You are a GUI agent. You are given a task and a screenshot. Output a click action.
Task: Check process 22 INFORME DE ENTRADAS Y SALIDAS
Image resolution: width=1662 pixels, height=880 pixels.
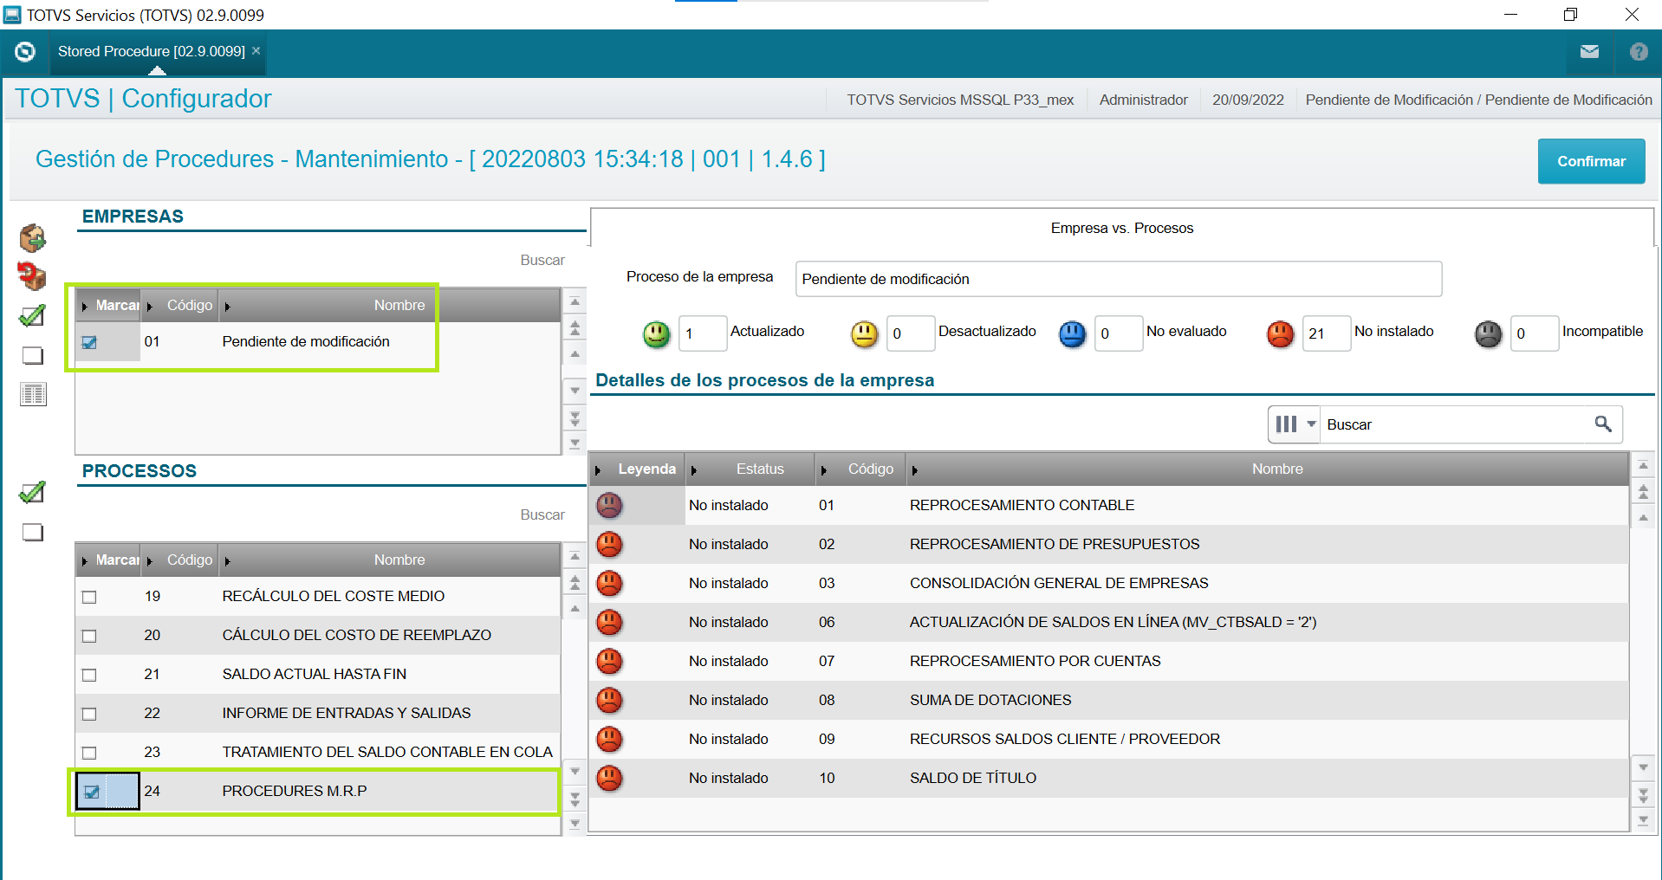pyautogui.click(x=89, y=714)
